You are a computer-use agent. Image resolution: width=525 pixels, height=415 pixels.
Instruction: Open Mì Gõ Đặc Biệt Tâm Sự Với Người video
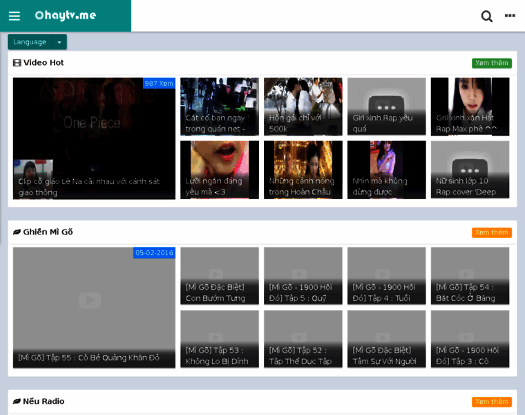[386, 339]
